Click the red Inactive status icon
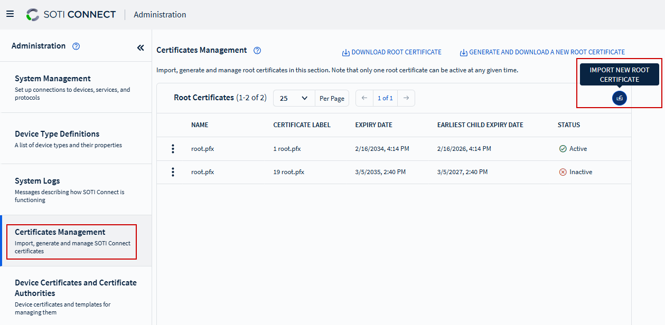Viewport: 665px width, 325px height. [564, 171]
